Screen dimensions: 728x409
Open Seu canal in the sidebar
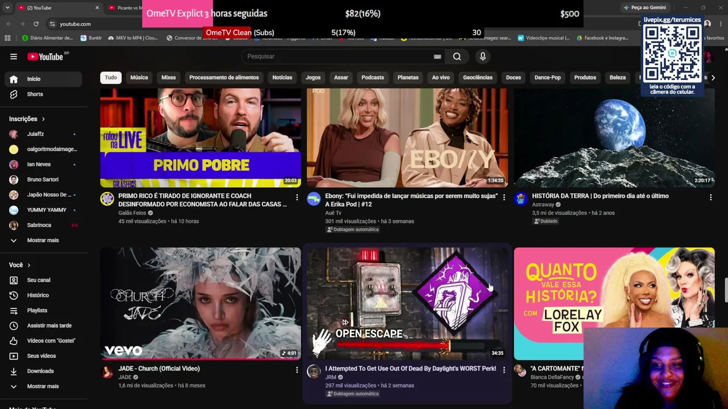44,280
